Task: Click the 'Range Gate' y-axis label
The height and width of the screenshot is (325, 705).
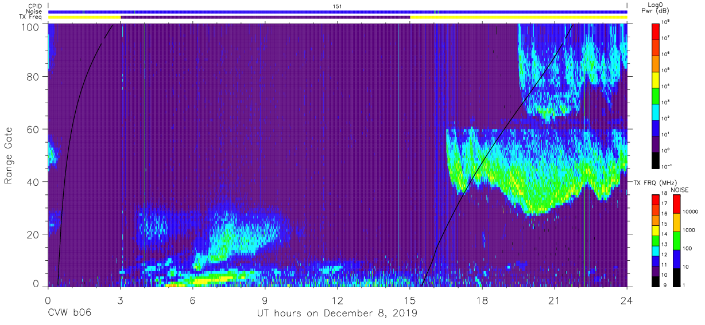Action: click(x=9, y=155)
